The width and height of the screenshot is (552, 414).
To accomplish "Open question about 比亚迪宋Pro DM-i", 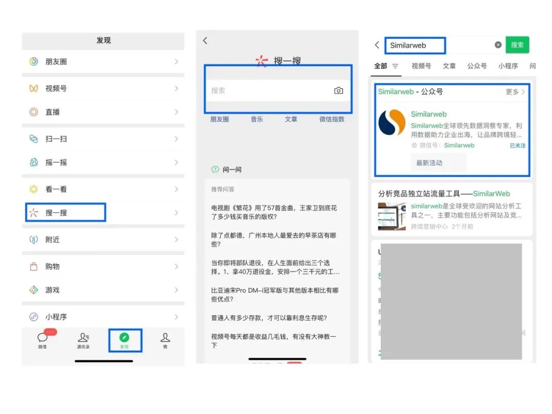I will pos(274,295).
